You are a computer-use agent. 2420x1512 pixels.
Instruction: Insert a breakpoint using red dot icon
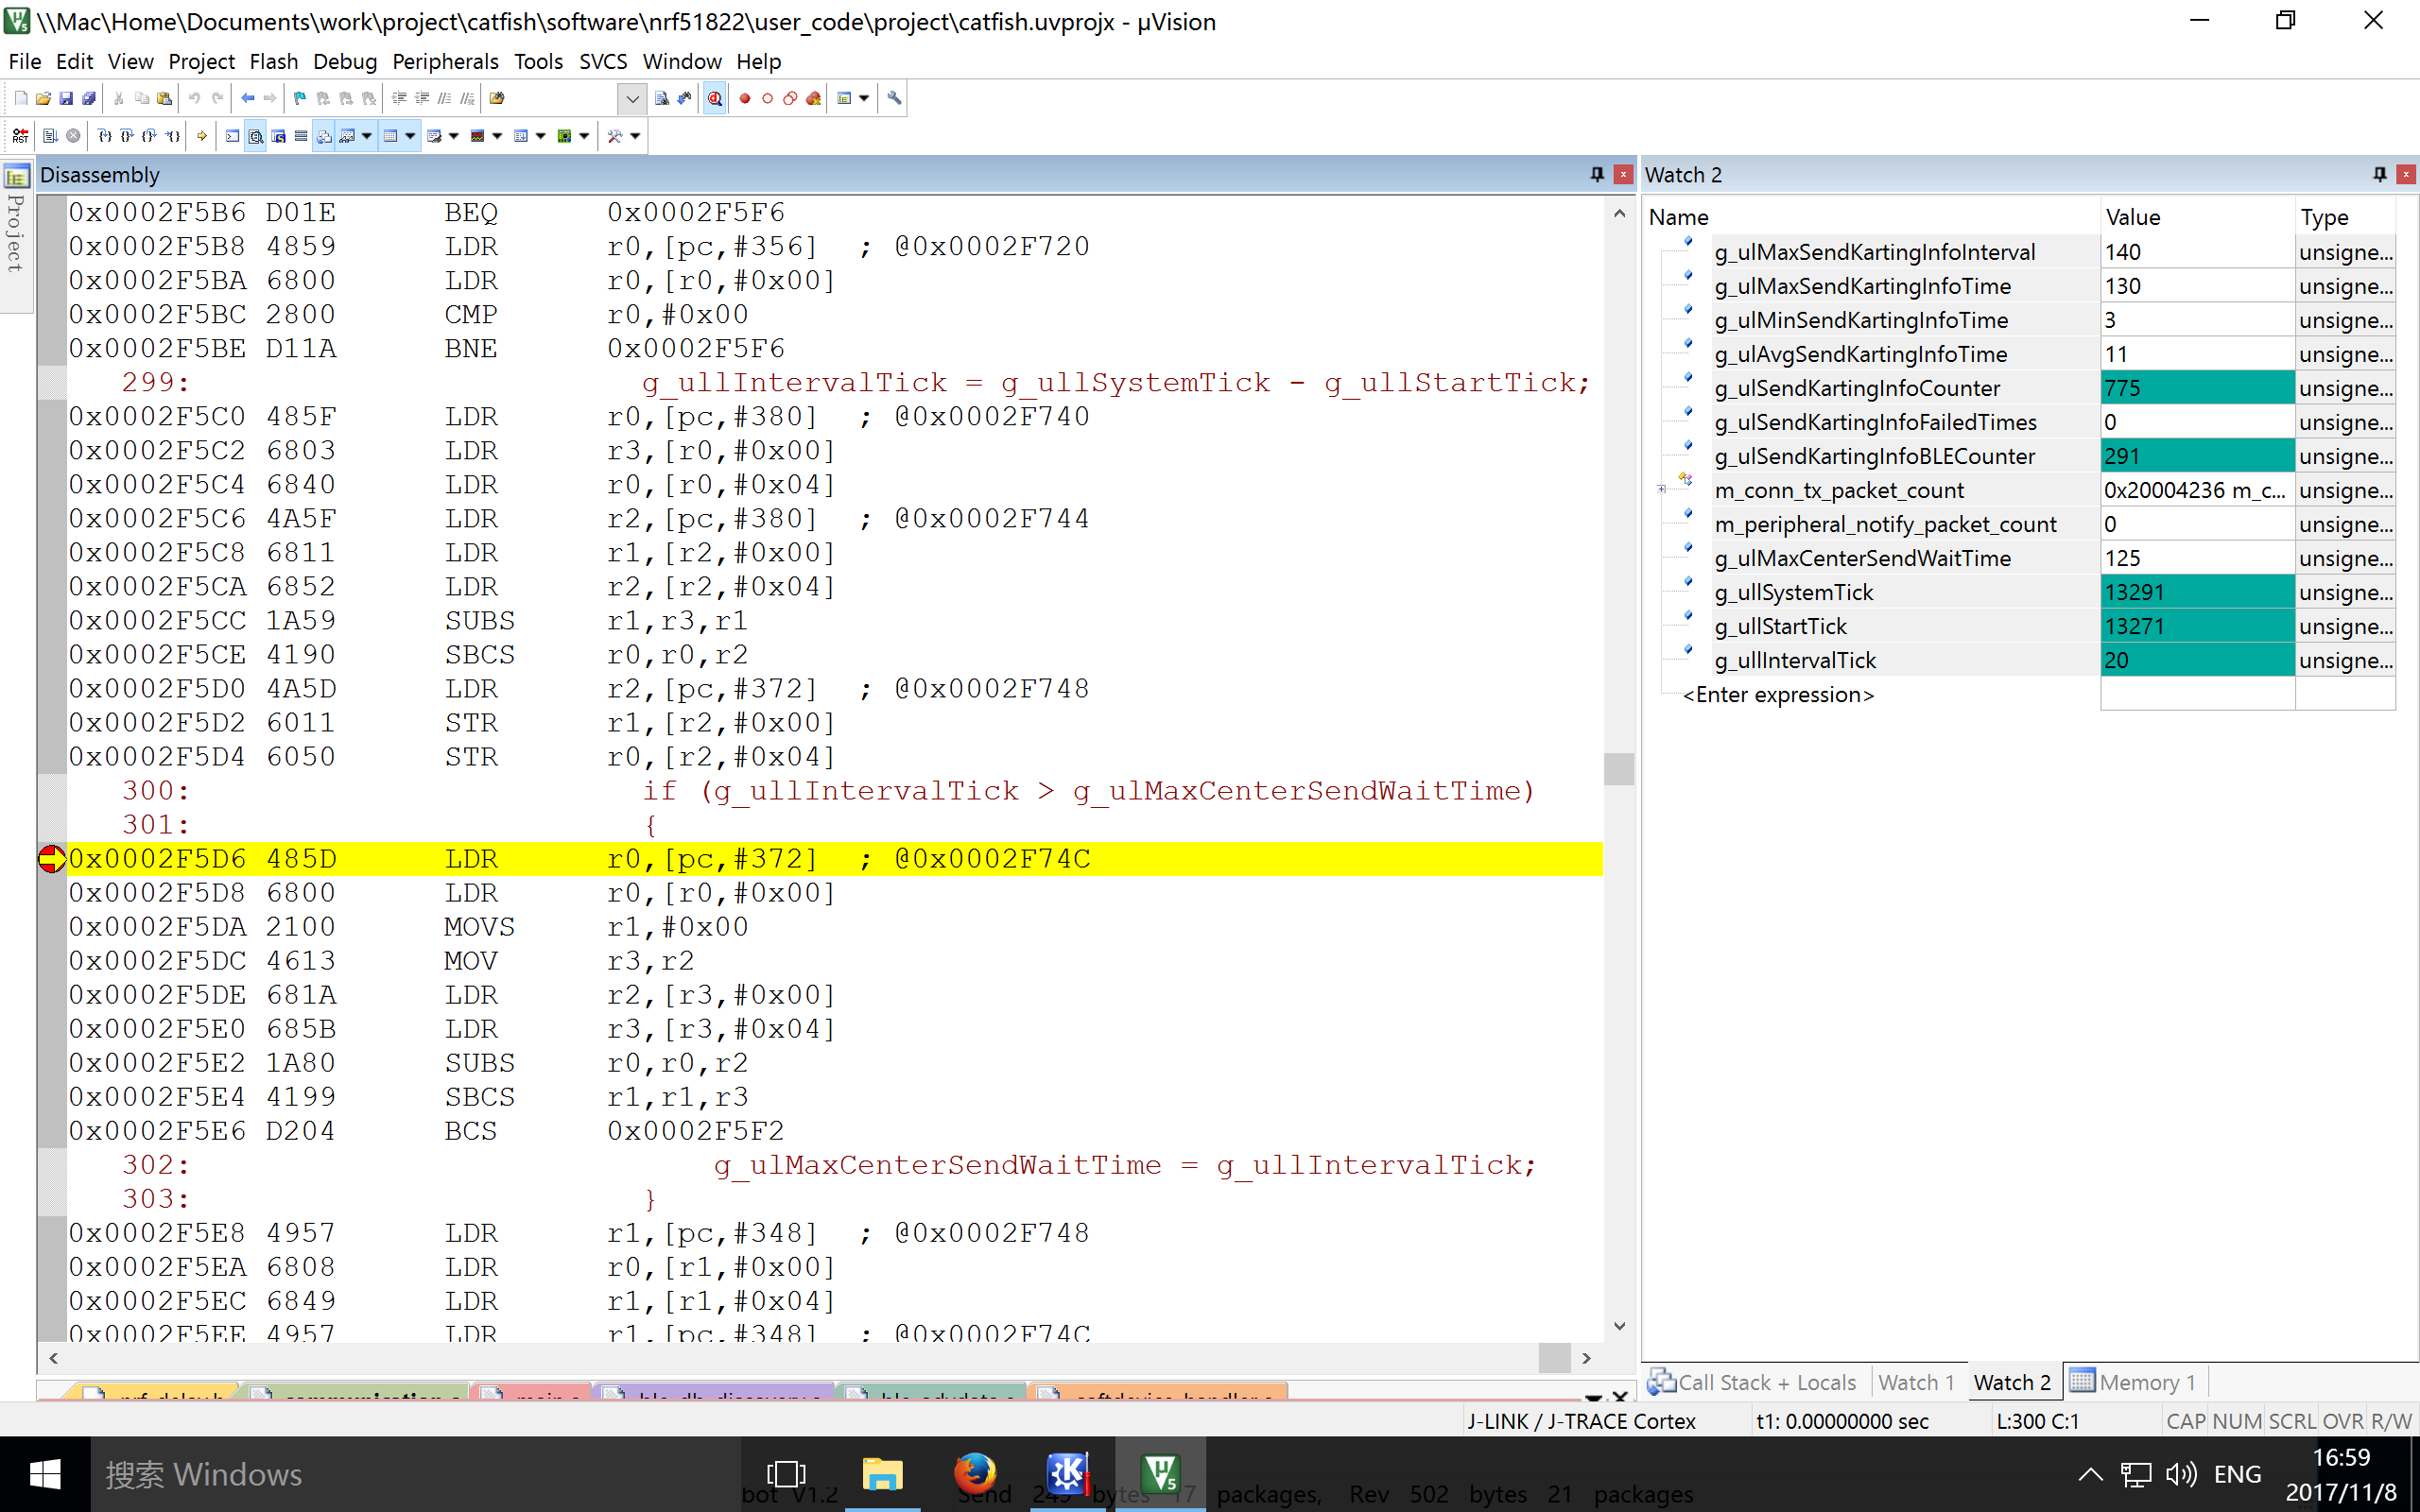pyautogui.click(x=745, y=98)
